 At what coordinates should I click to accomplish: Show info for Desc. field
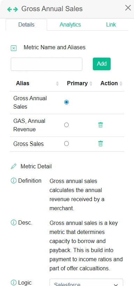click(x=14, y=222)
